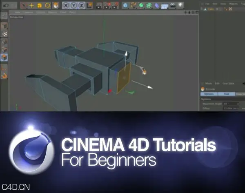Click the viewport pan move icon
245x193 pixels.
tap(186, 12)
